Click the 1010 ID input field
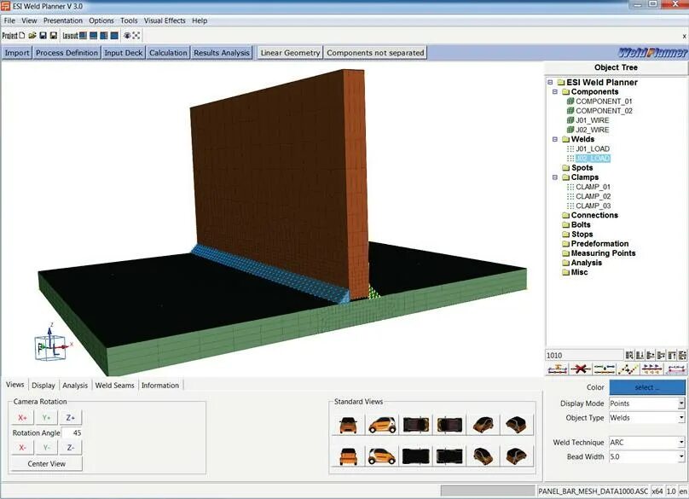The image size is (689, 499). pos(584,355)
